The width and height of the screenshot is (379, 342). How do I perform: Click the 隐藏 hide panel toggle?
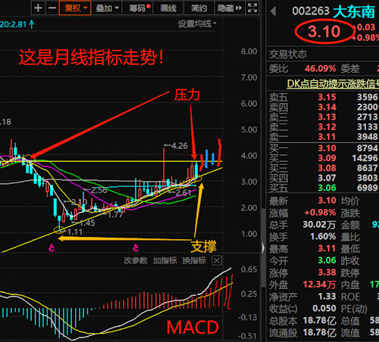pyautogui.click(x=230, y=8)
